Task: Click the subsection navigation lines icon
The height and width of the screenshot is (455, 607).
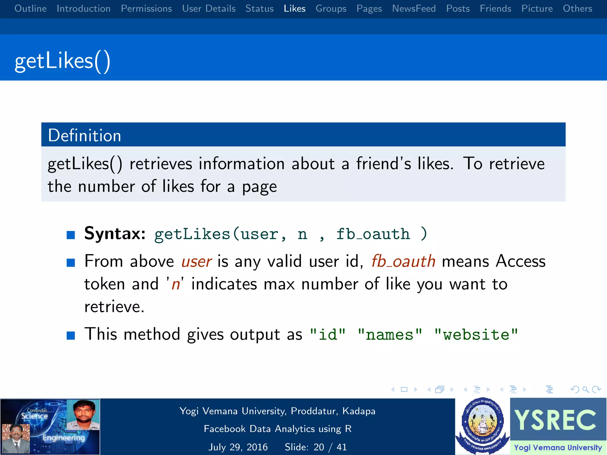Action: (x=477, y=390)
